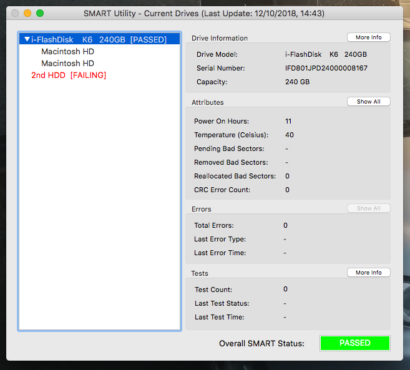The width and height of the screenshot is (410, 370).
Task: Click the Pending Bad Sectors label
Action: tap(229, 148)
